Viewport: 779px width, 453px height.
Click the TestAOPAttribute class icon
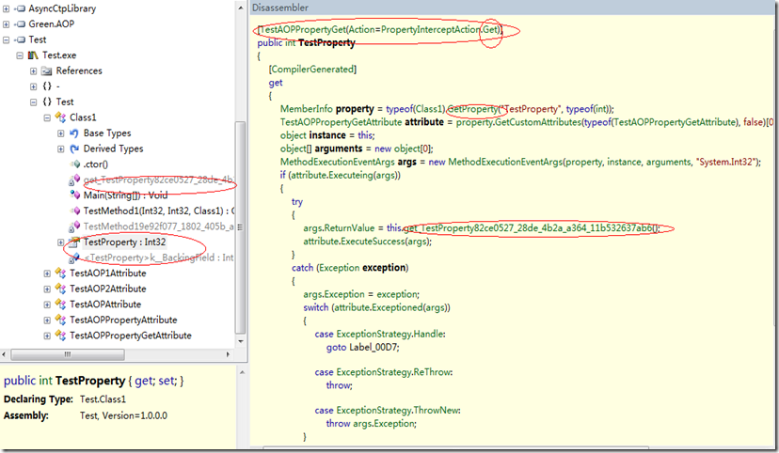click(60, 305)
